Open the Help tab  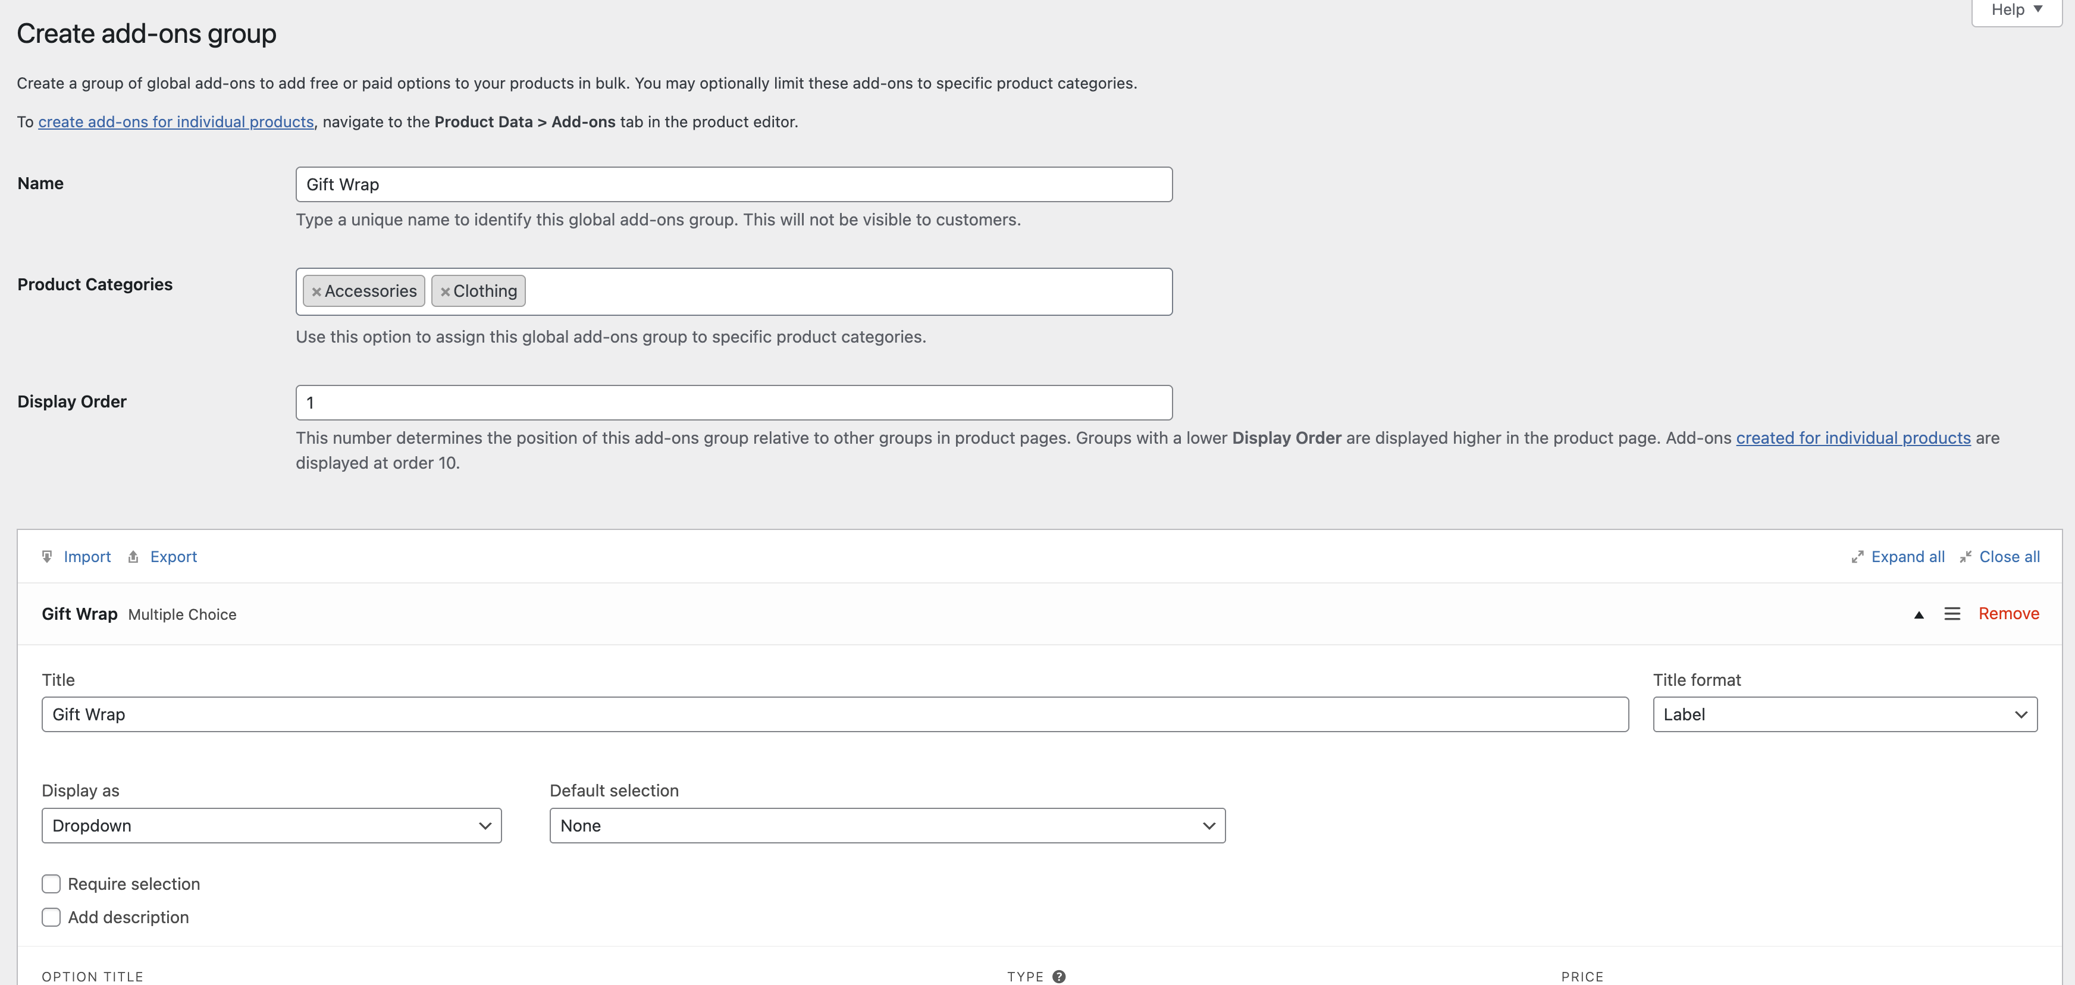2016,10
